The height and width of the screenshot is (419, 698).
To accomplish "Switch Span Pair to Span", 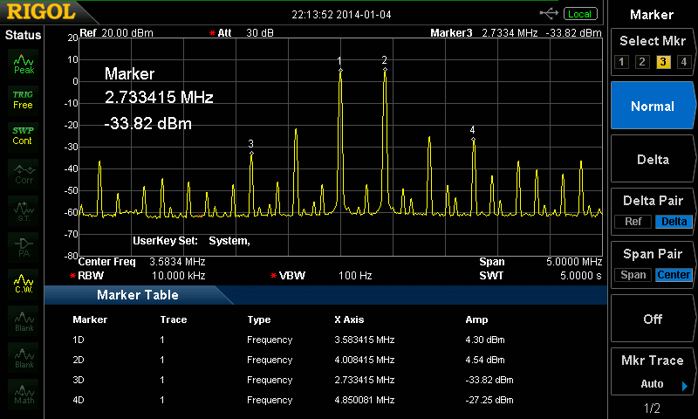I will (x=633, y=275).
